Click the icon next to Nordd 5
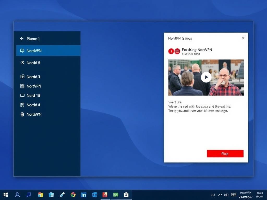Screen dimensions: 267x200 22,63
